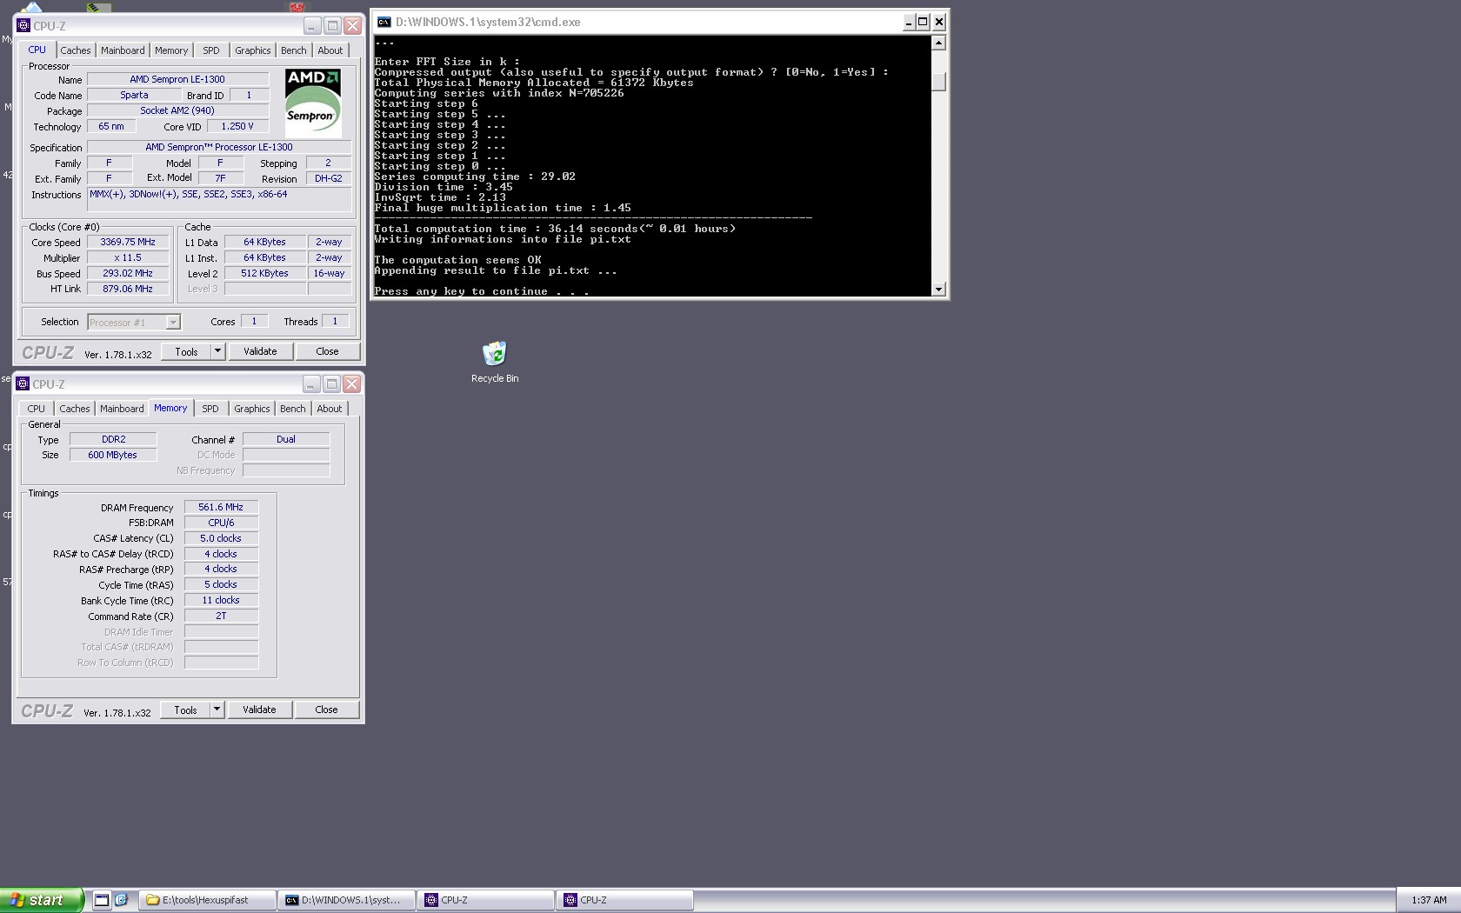1461x913 pixels.
Task: Open Bench tab in upper CPU-Z window
Action: click(294, 50)
